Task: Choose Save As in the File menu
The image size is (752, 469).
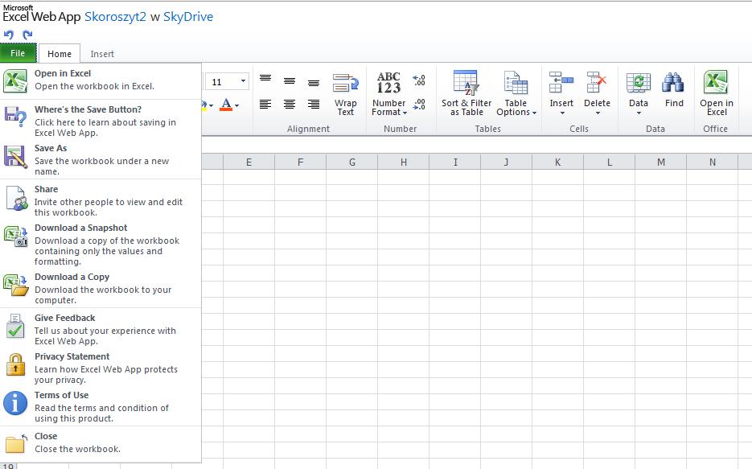Action: (x=101, y=159)
